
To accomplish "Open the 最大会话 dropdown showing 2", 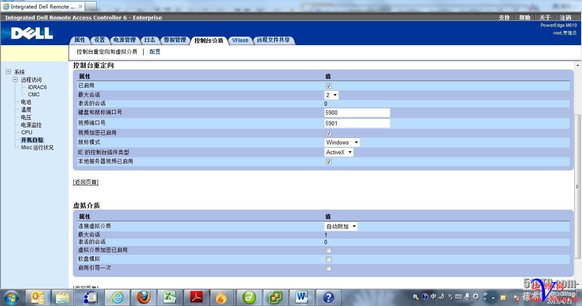I will [331, 95].
